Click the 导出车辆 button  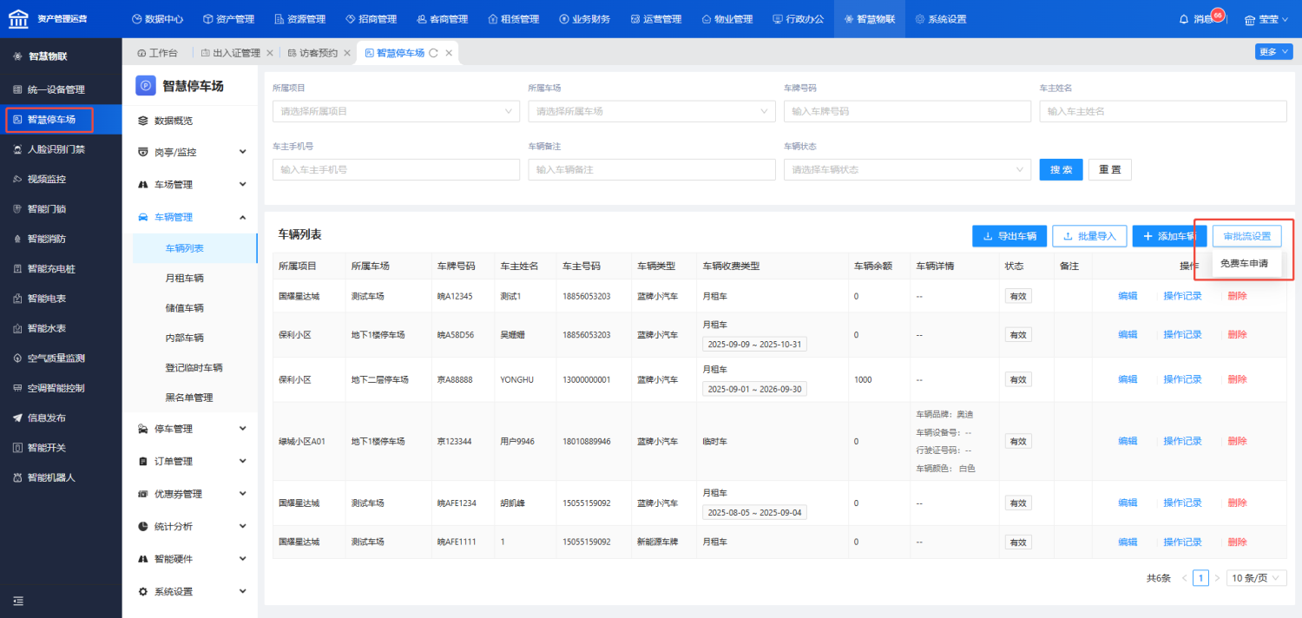coord(1009,236)
